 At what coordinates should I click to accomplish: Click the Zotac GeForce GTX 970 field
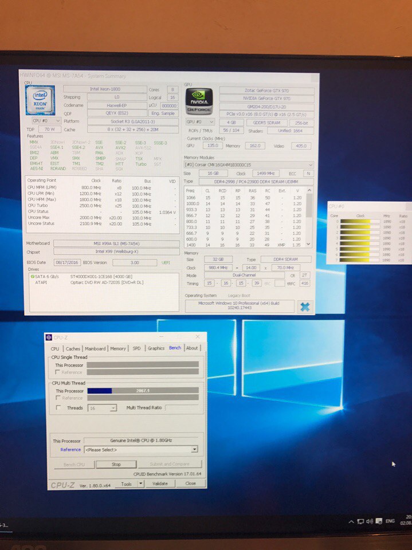(266, 91)
